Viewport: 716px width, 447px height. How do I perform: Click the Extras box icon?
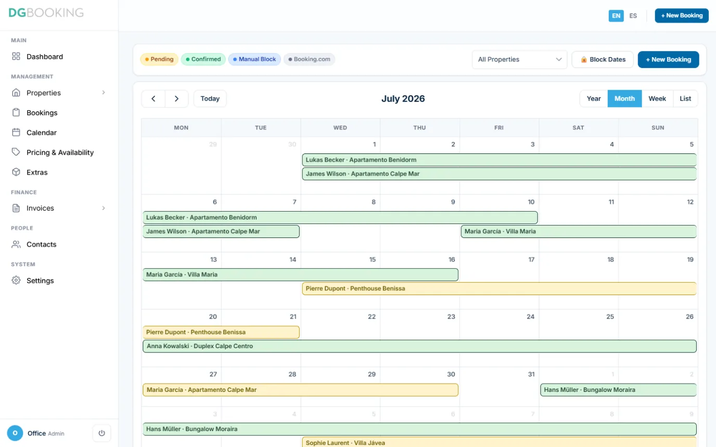(16, 172)
